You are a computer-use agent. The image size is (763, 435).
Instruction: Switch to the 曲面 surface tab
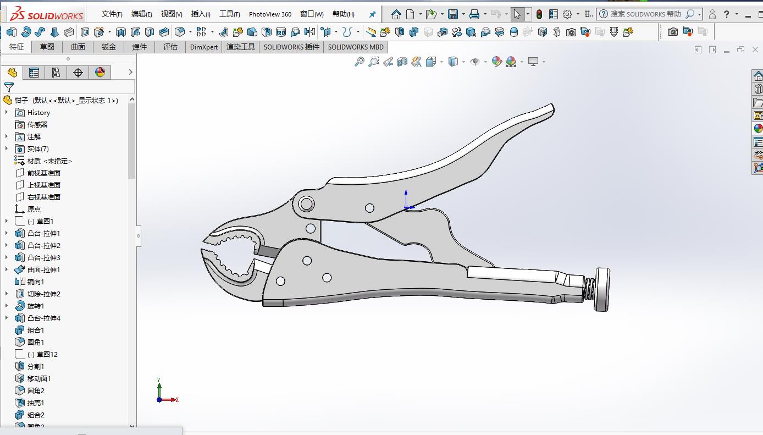[x=78, y=47]
